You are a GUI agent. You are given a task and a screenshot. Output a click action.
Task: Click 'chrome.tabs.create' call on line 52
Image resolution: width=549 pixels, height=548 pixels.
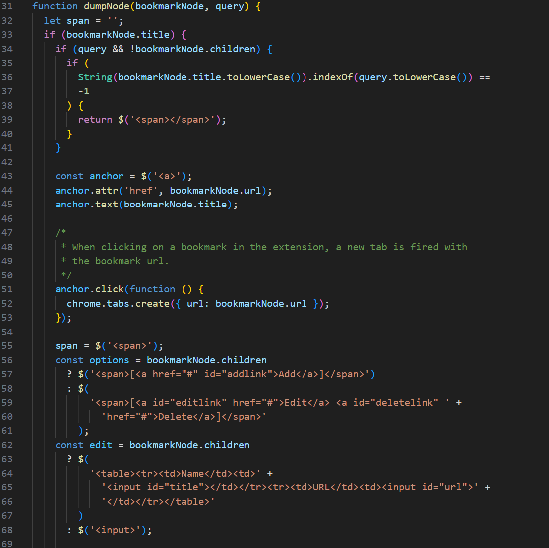pos(118,303)
